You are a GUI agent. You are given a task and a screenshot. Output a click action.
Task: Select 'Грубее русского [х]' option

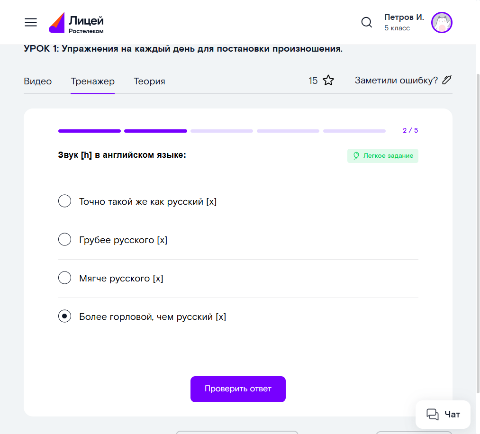[x=64, y=240]
